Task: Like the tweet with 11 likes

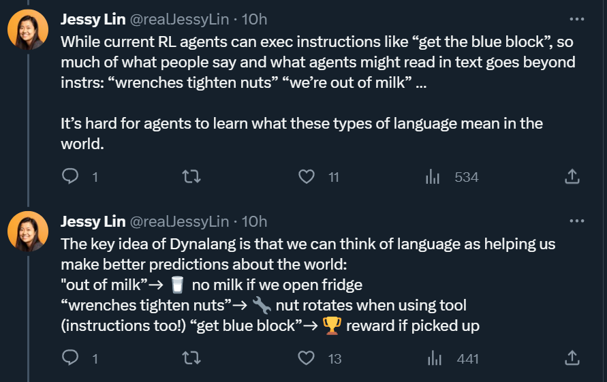Action: 306,177
